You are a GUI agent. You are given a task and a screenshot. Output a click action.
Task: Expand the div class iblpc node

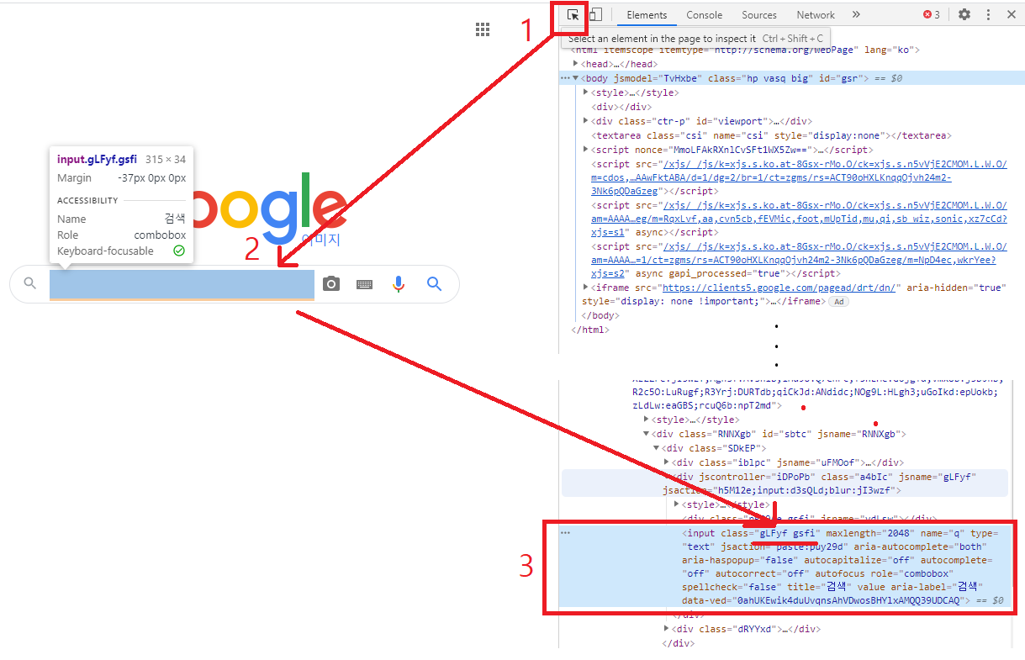point(667,462)
